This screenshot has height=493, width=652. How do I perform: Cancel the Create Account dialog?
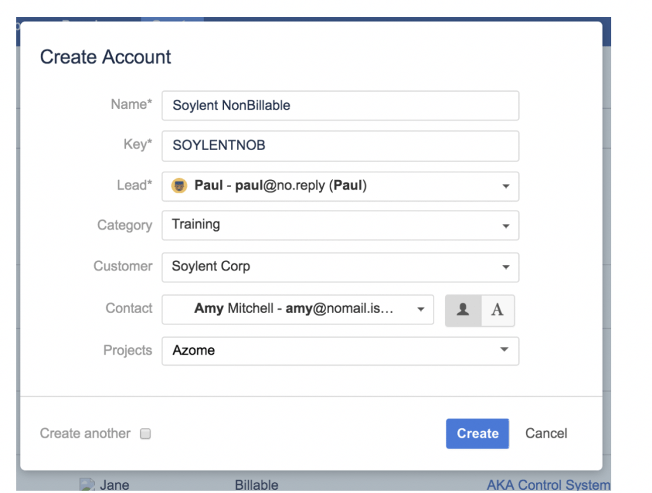[x=546, y=434]
